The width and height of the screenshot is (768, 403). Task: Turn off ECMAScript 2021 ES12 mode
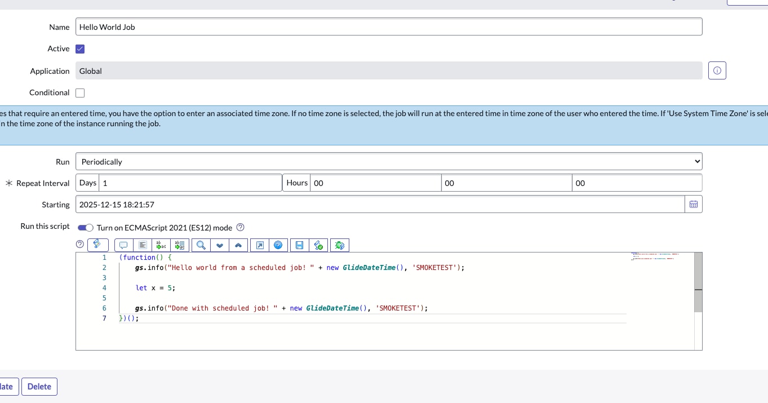click(x=85, y=227)
